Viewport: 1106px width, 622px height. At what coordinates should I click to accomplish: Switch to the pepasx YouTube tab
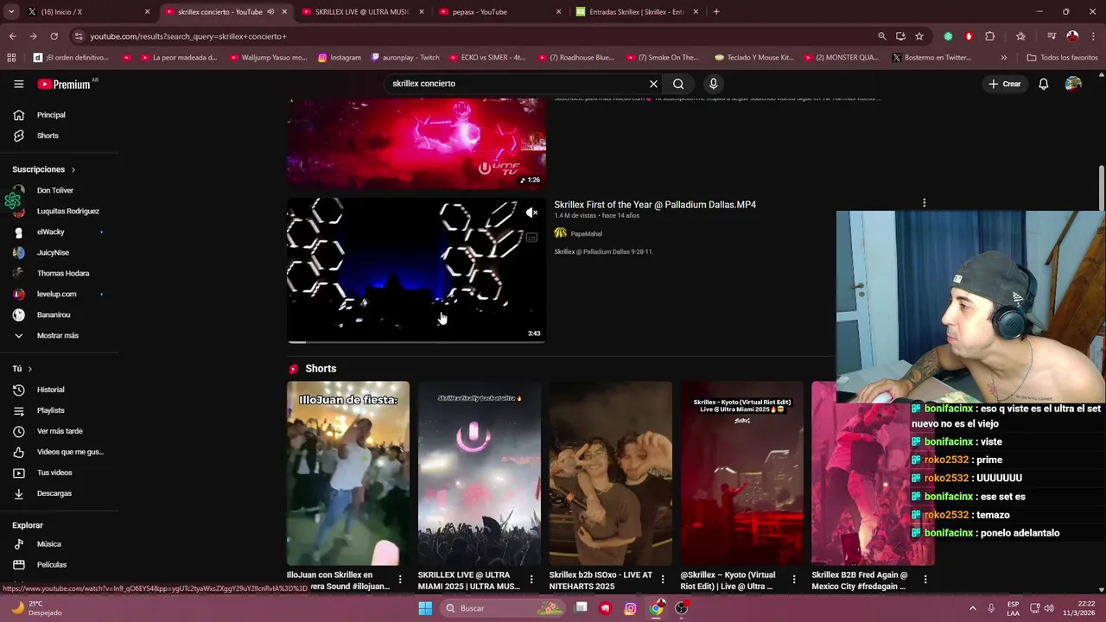point(499,12)
